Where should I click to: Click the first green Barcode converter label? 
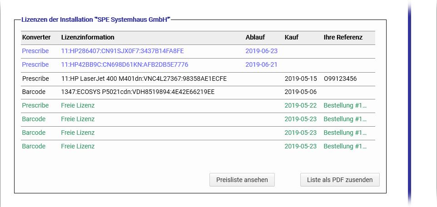(x=34, y=119)
